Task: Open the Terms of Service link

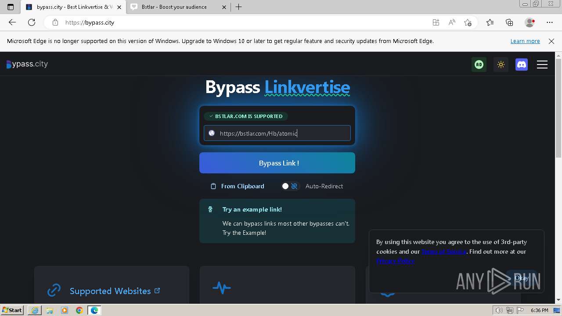Action: (443, 251)
